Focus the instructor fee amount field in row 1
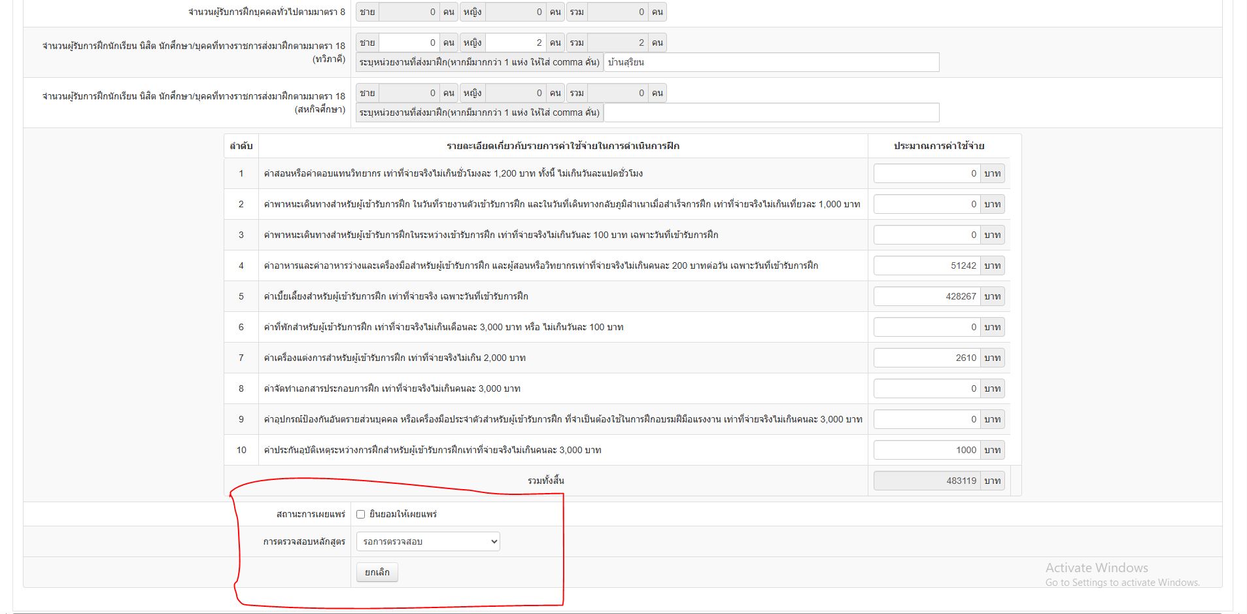 tap(926, 174)
